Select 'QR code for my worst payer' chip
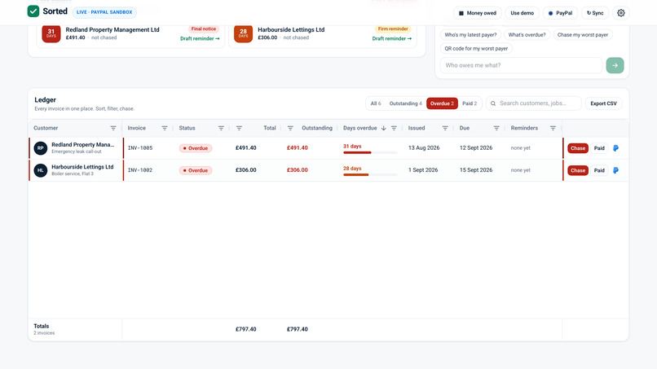This screenshot has width=657, height=369. pyautogui.click(x=476, y=49)
